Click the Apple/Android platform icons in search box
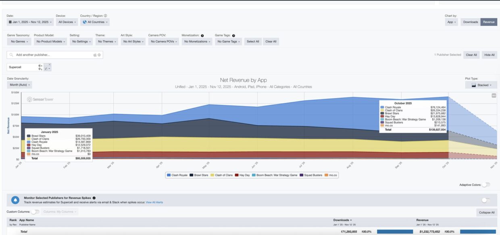 coord(97,55)
